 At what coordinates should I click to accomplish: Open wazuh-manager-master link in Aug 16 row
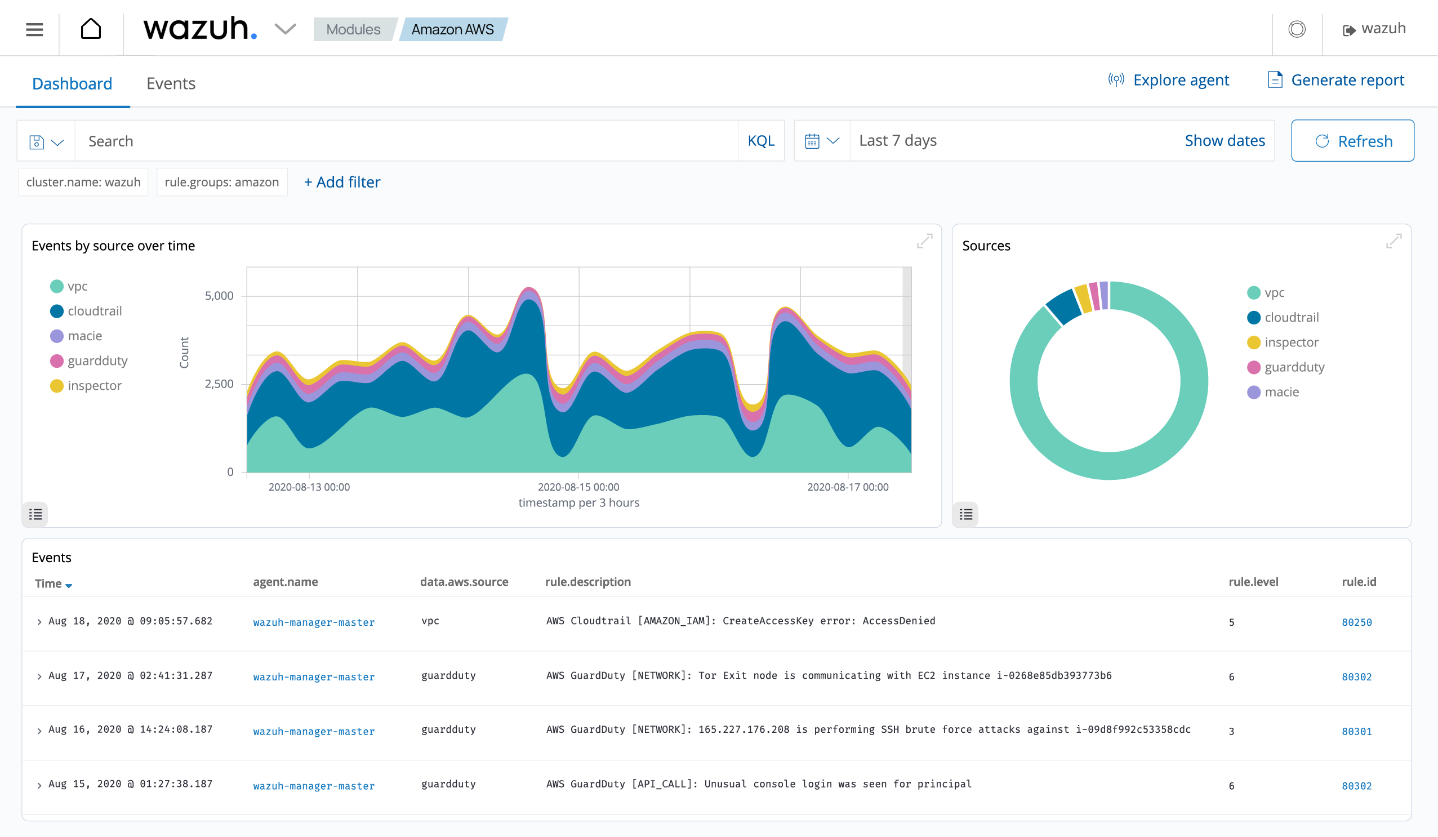coord(314,732)
